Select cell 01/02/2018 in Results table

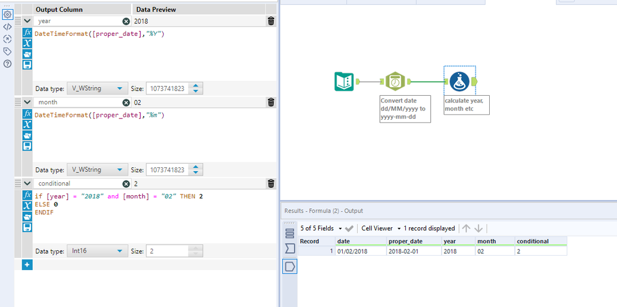(x=361, y=251)
